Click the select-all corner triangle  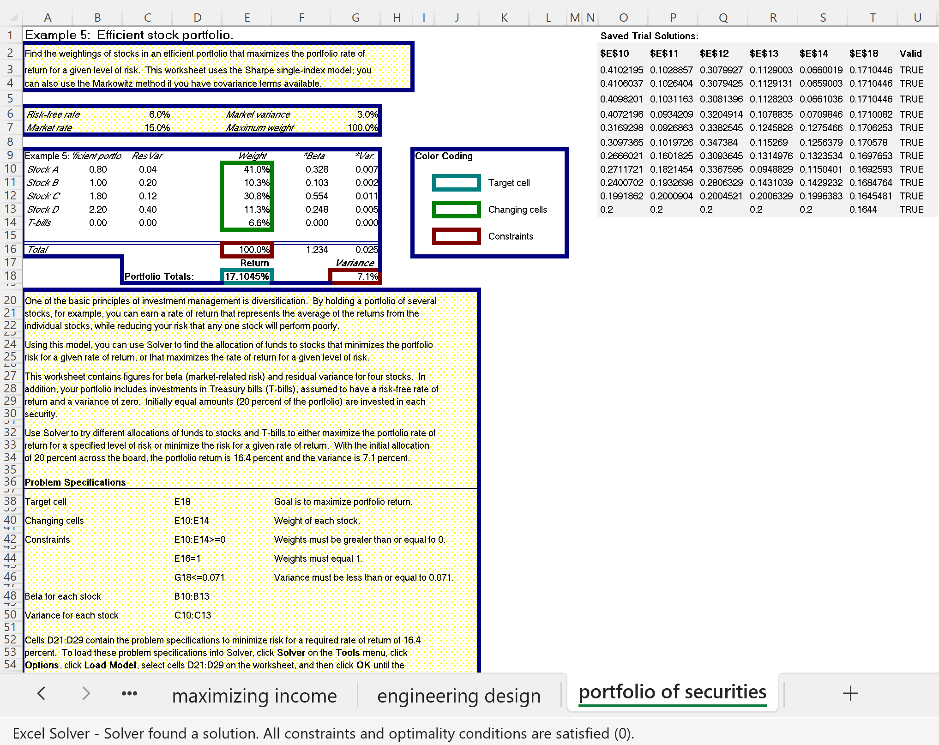(x=13, y=18)
